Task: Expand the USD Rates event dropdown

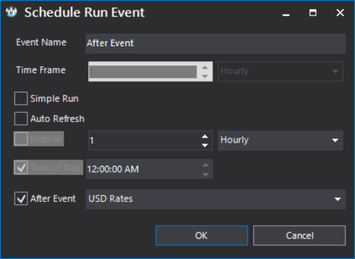Action: click(215, 199)
